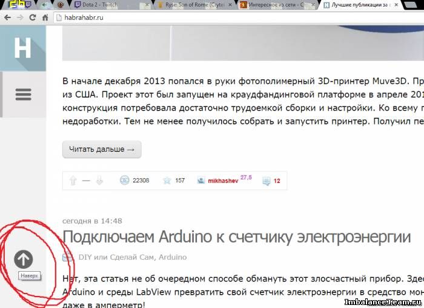The image size is (424, 308).
Task: Click the browser back arrow
Action: tap(7, 18)
